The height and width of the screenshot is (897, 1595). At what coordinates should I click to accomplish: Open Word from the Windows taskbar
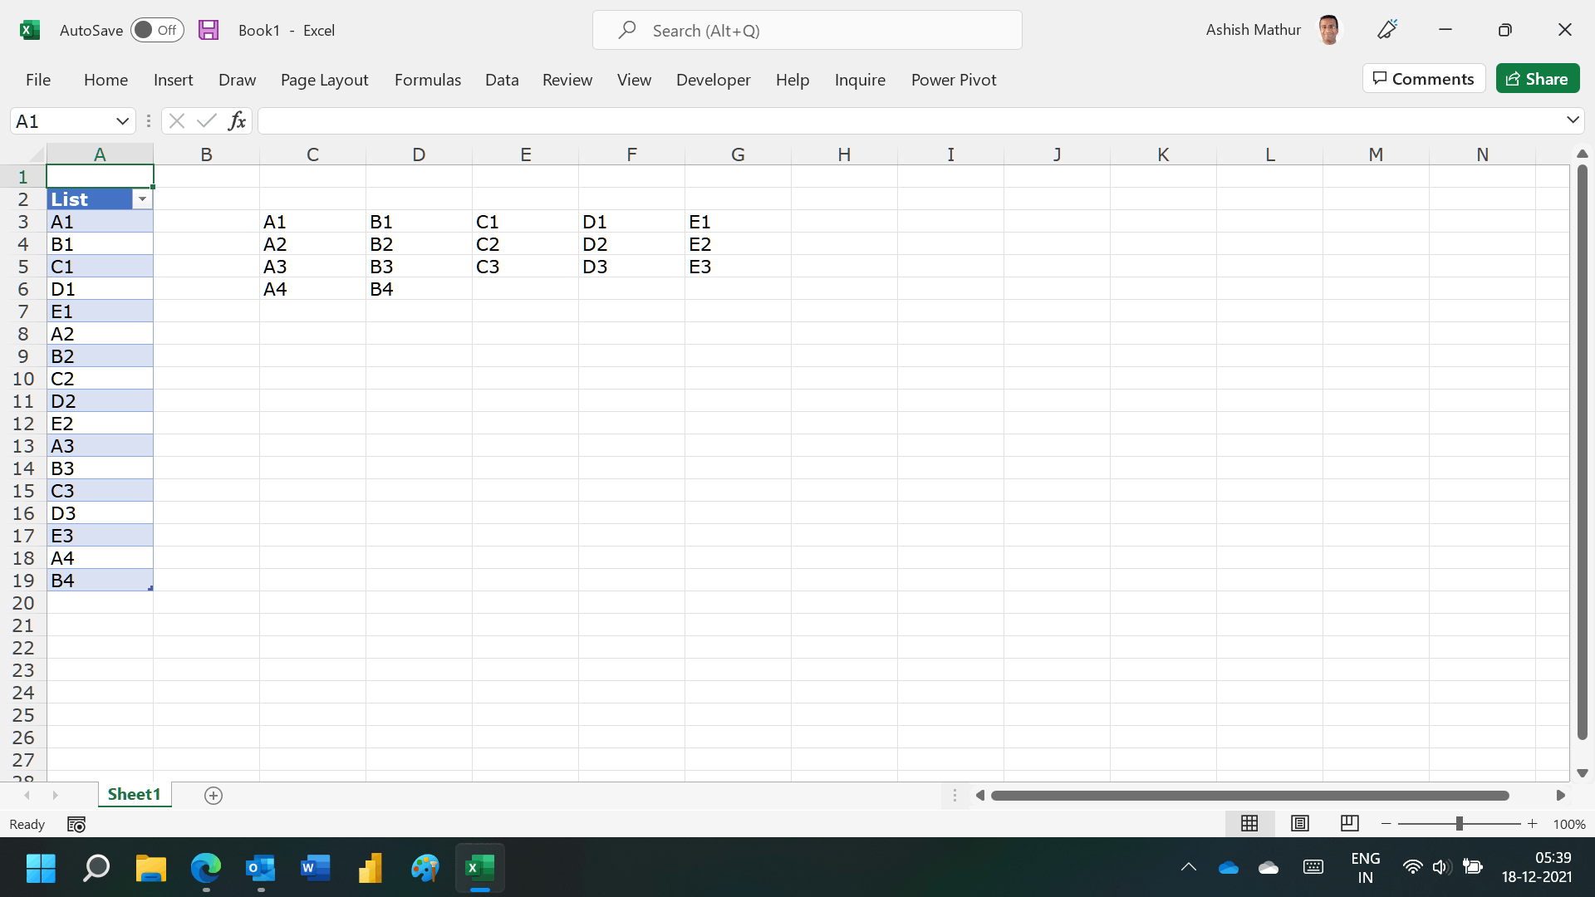315,869
